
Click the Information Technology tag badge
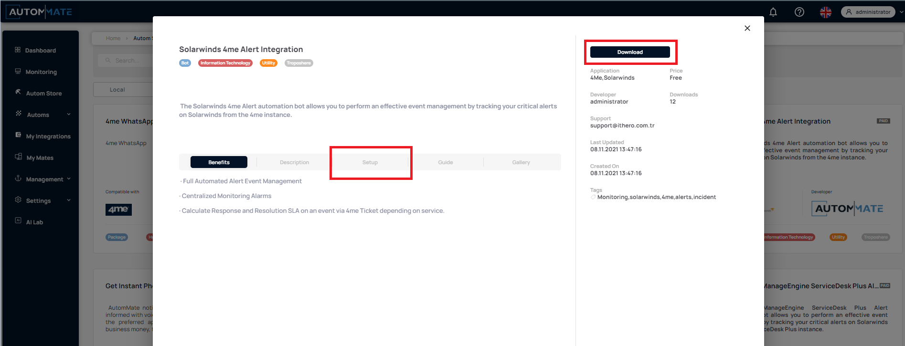tap(225, 63)
